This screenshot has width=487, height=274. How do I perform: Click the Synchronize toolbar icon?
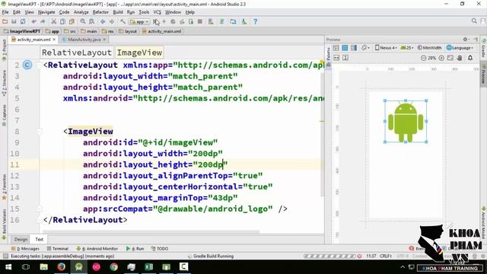click(x=23, y=21)
